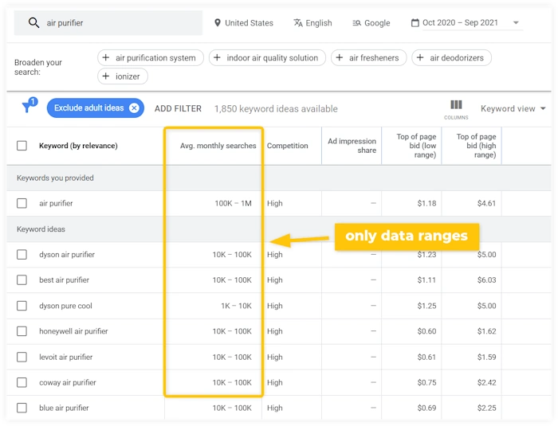Screen dimensions: 558x426
Task: Click the 100K – 1M search volume
Action: point(233,203)
